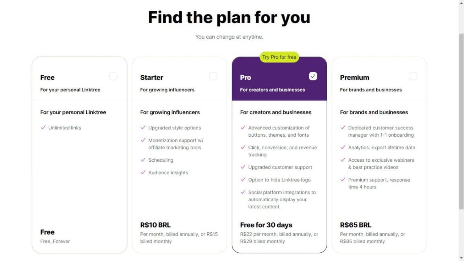Screen dimensions: 464x261
Task: Click checkmark beside Premium support response time
Action: tap(343, 180)
